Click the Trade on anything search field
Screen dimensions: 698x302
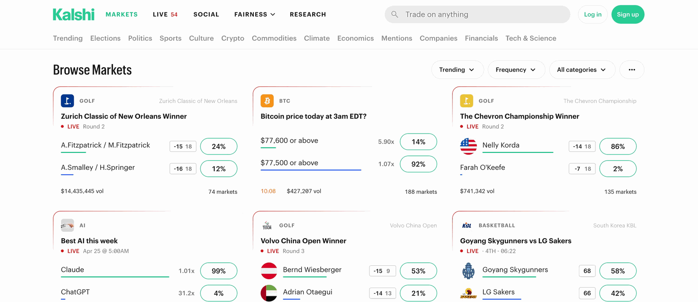pos(477,14)
